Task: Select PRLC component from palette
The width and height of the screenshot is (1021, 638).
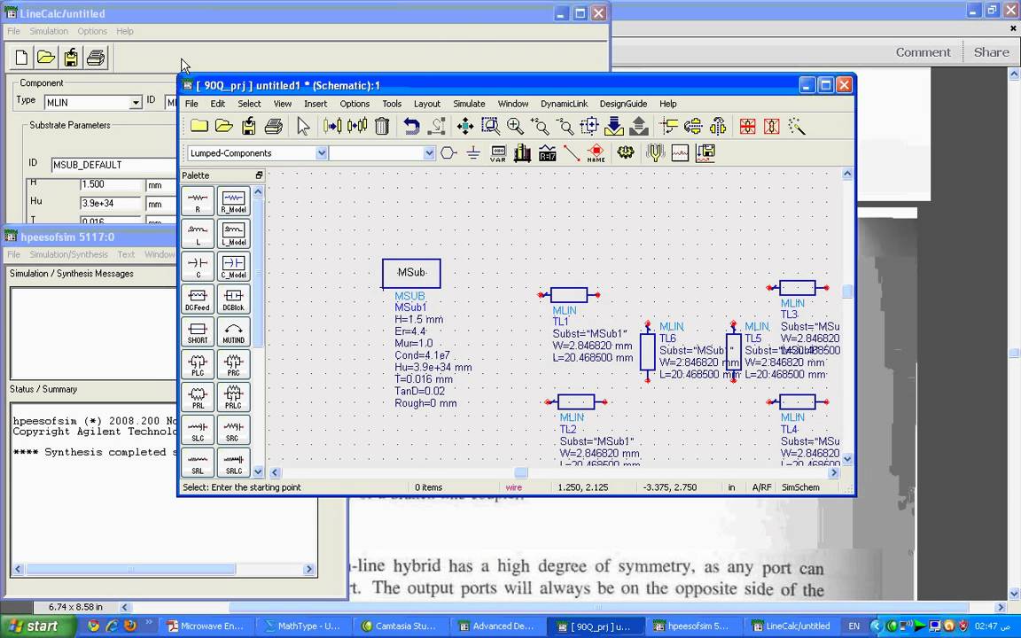Action: click(x=234, y=396)
